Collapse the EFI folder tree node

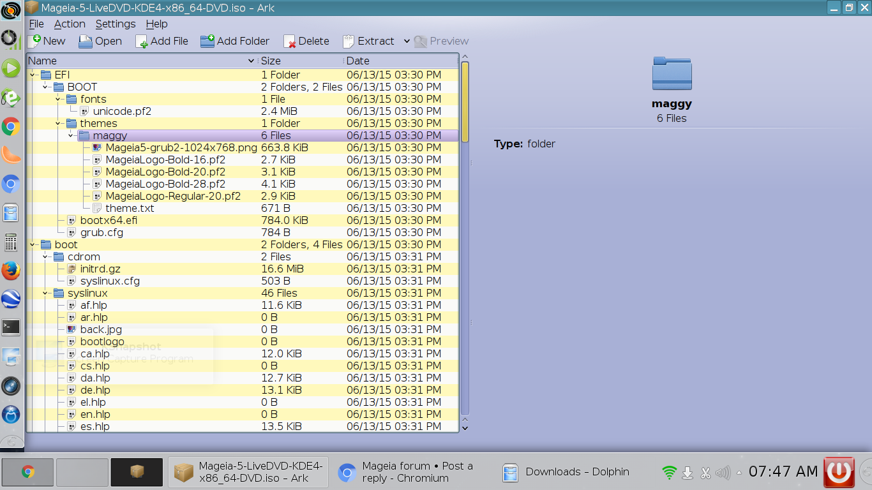[33, 75]
